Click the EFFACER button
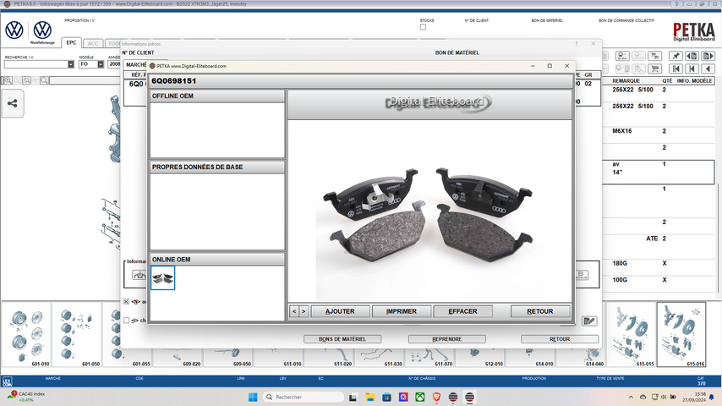Image resolution: width=722 pixels, height=406 pixels. click(462, 311)
